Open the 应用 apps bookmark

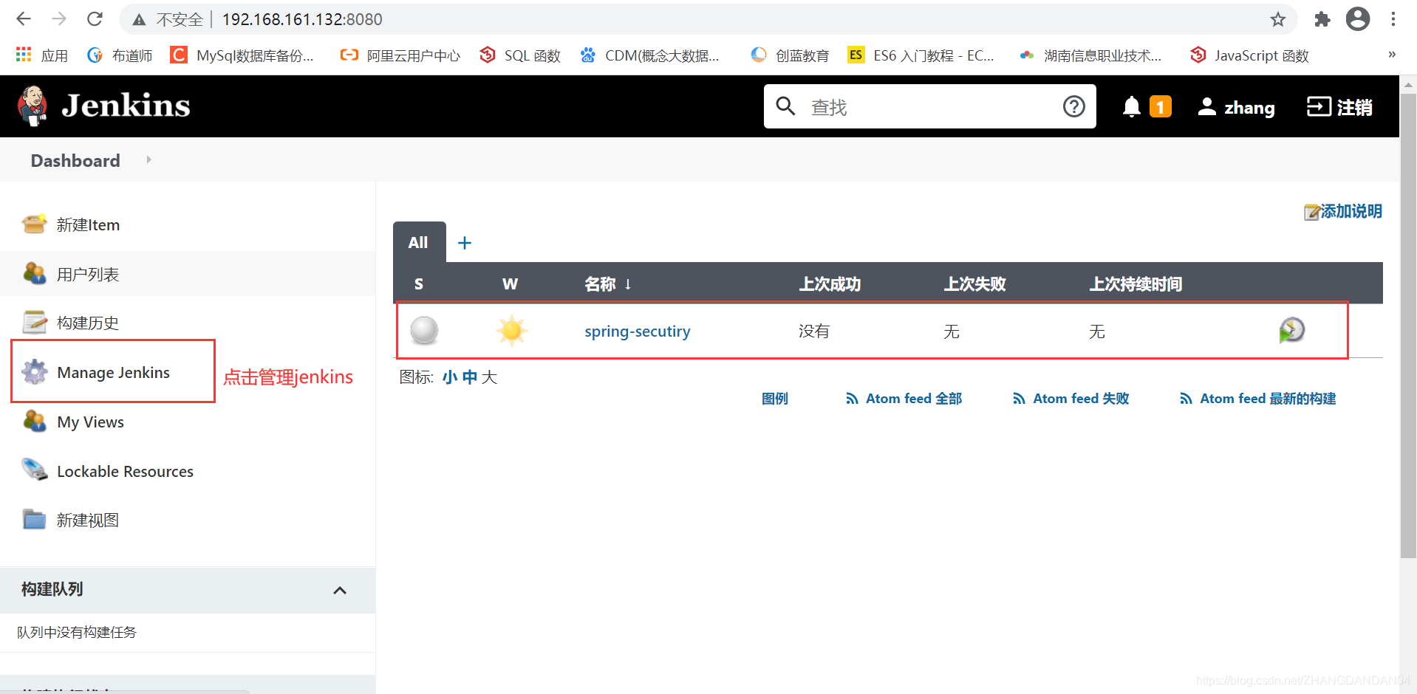[42, 55]
